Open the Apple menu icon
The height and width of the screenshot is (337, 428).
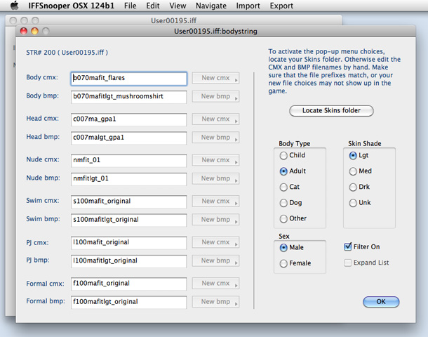point(14,6)
